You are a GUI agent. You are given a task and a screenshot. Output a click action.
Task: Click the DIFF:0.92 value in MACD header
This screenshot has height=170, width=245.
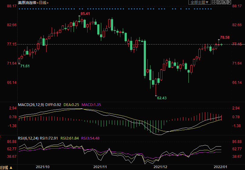[x=55, y=104]
